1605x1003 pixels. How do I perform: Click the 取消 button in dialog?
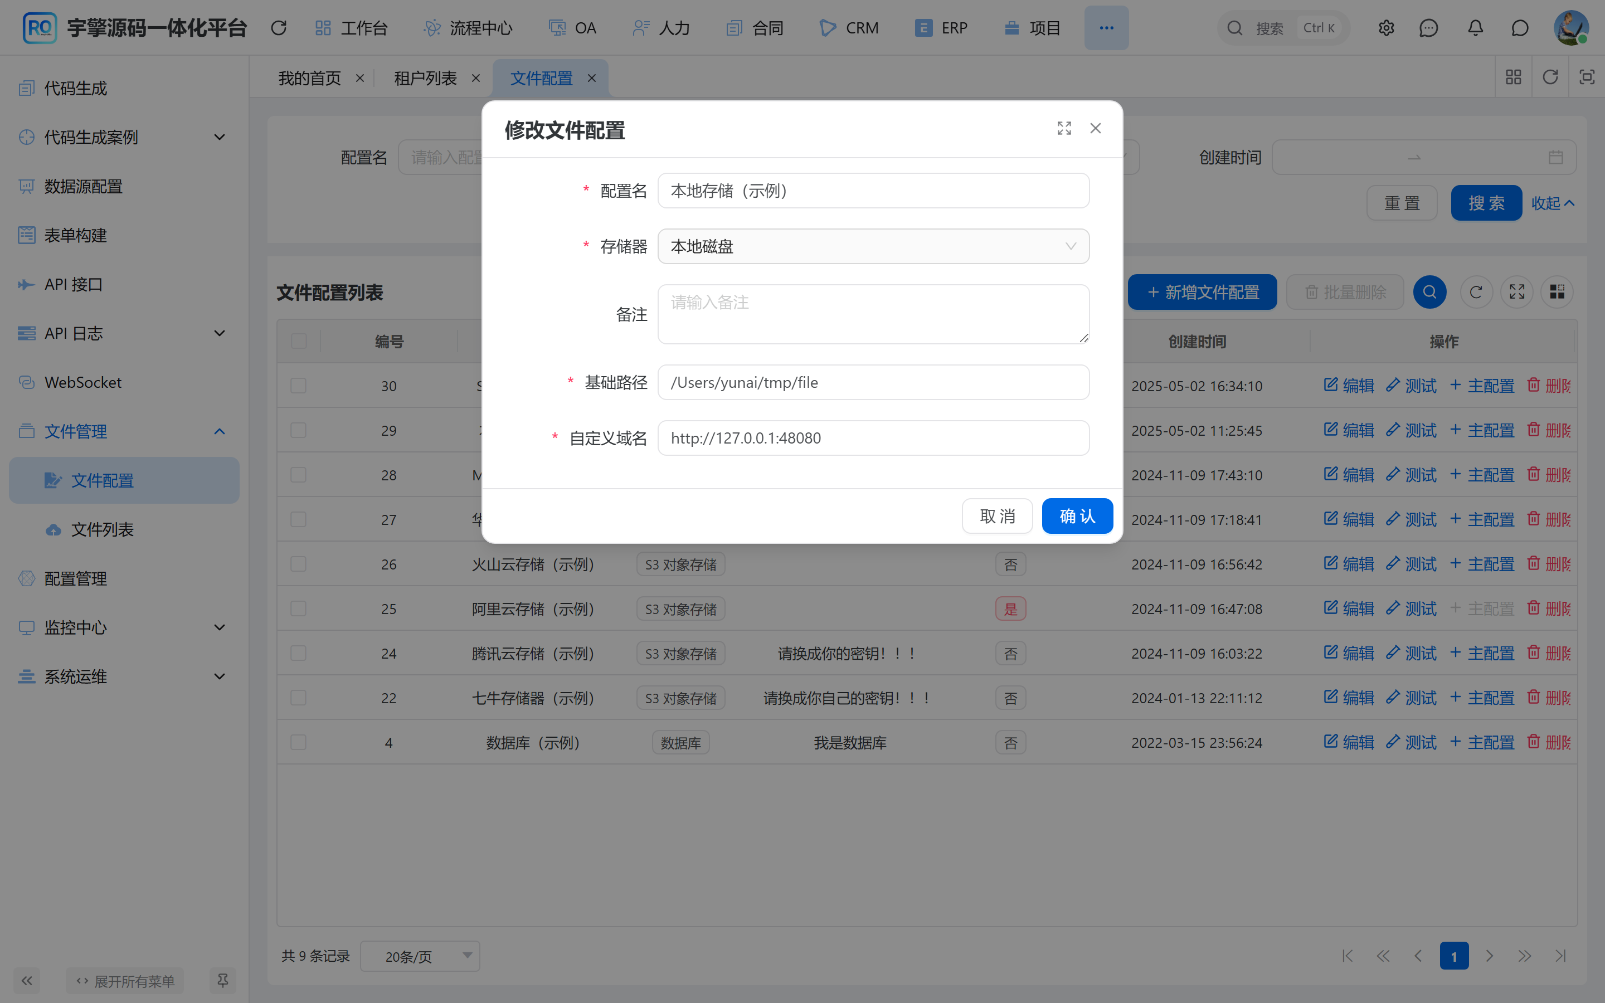(997, 515)
